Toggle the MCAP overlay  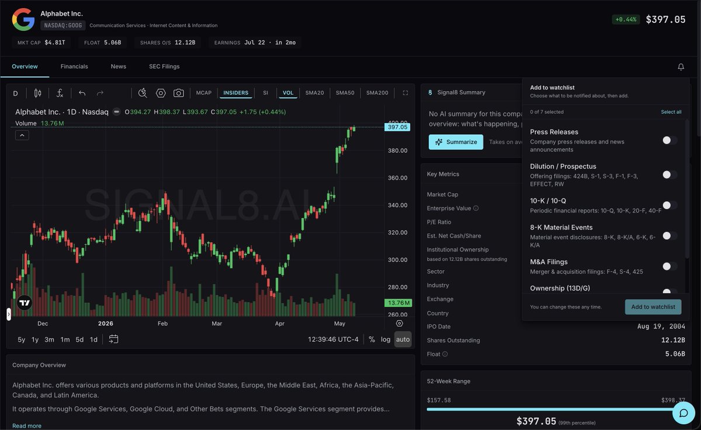(204, 93)
